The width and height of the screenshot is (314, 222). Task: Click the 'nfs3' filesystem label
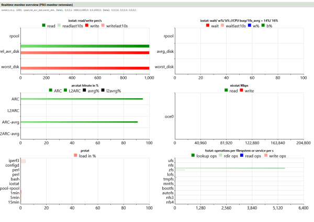click(170, 197)
